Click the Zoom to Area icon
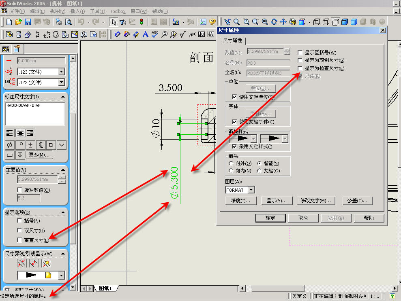Image resolution: width=401 pixels, height=301 pixels. (x=246, y=22)
